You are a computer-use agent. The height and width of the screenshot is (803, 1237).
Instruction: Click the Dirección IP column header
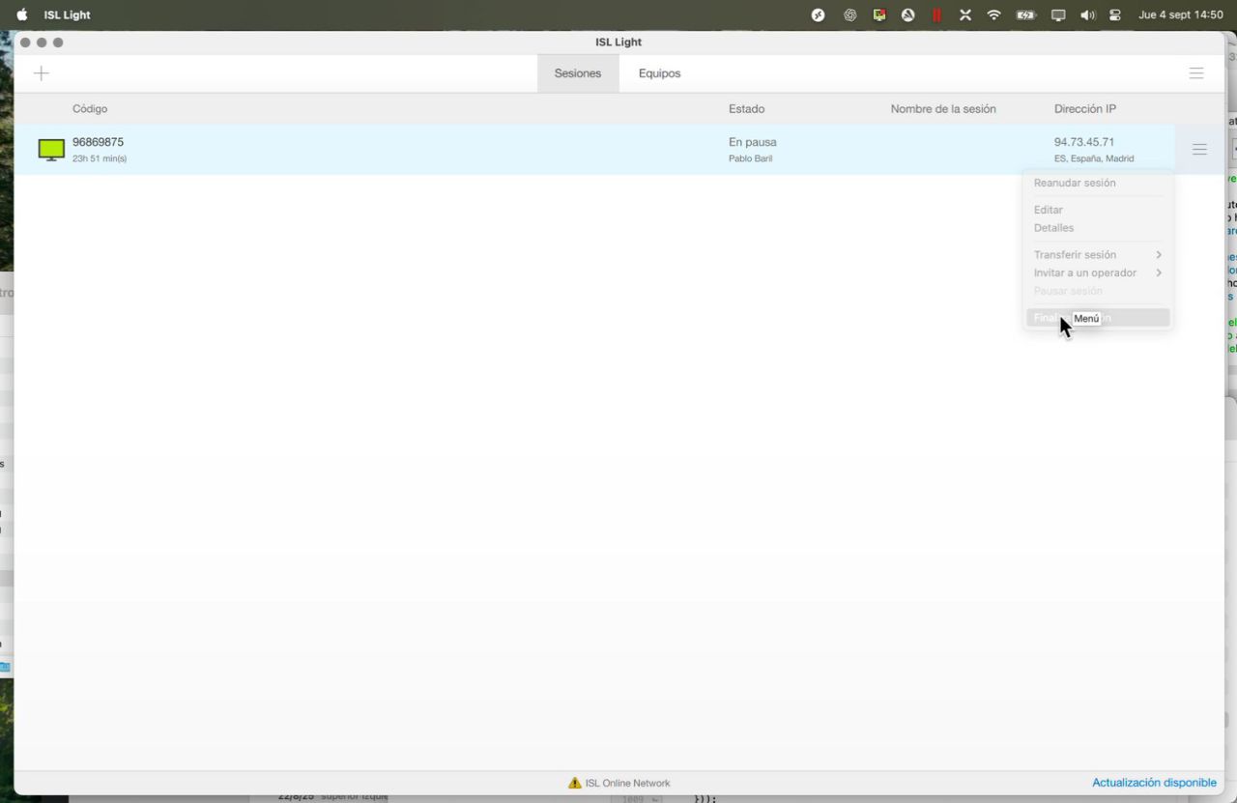[1084, 109]
